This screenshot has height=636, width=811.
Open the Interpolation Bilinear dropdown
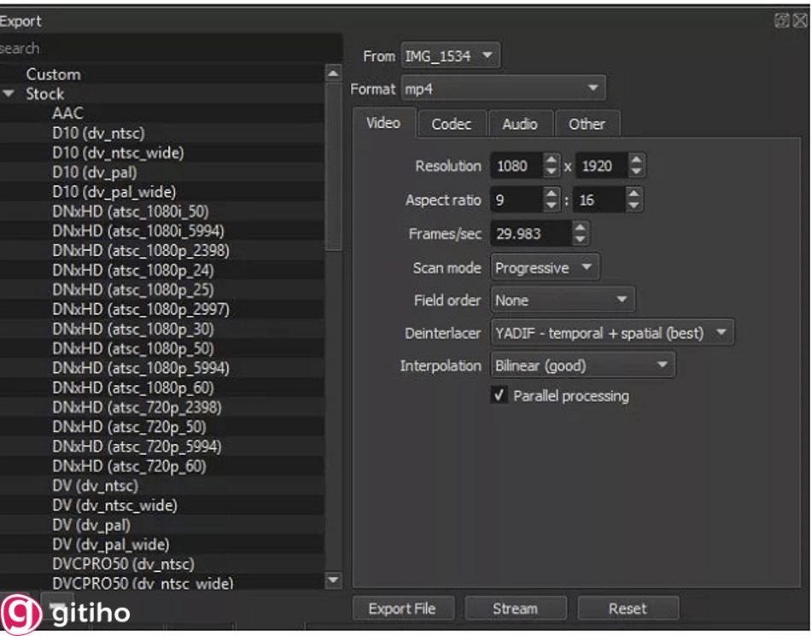(581, 365)
